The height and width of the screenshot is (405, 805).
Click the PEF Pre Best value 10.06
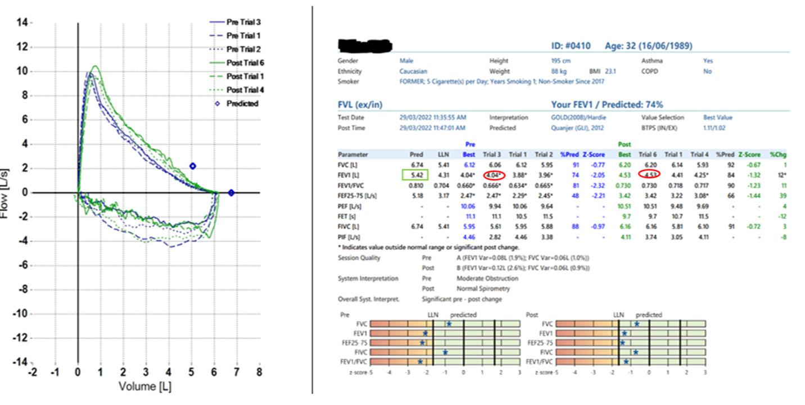(x=468, y=206)
